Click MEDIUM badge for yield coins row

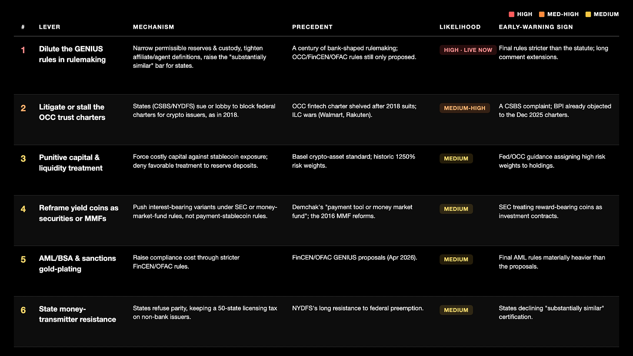456,209
